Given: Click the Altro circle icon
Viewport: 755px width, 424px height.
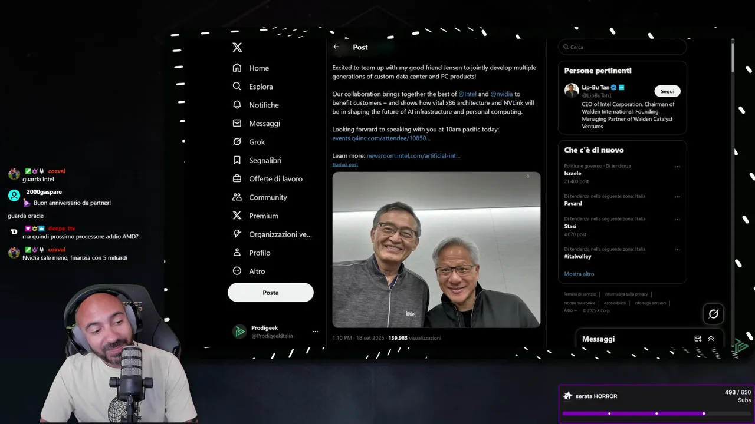Looking at the screenshot, I should click(237, 271).
